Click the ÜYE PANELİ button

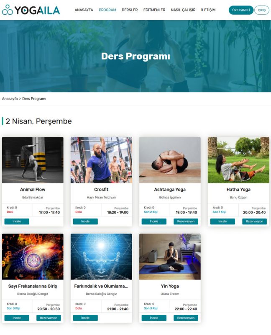241,10
